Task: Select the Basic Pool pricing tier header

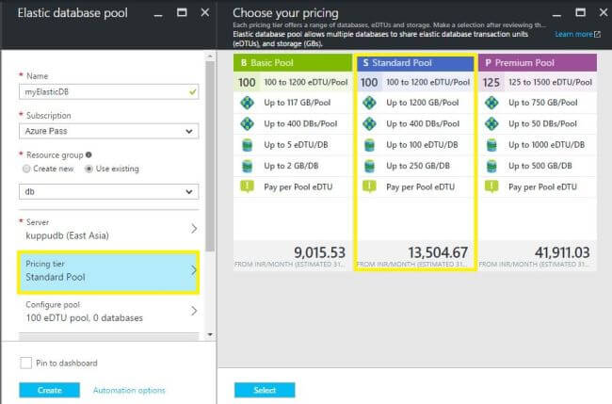Action: tap(292, 63)
